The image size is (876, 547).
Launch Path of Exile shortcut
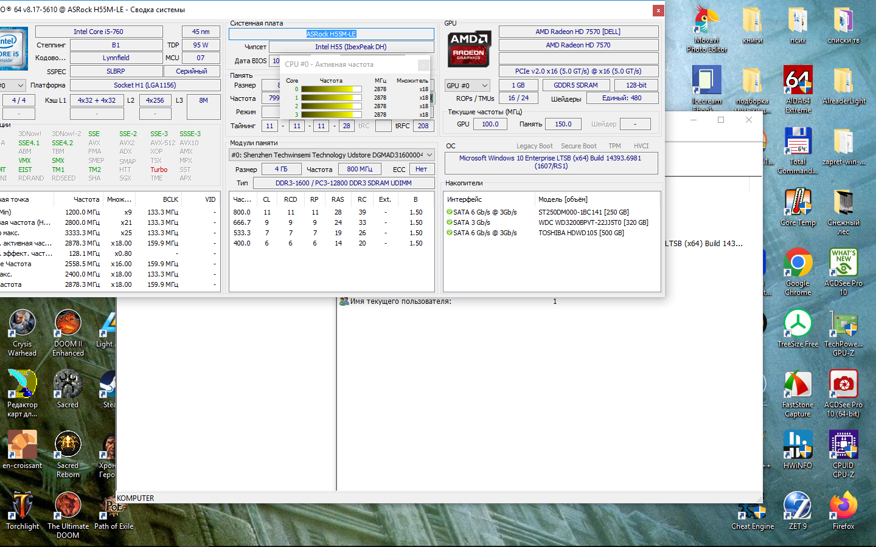pos(114,511)
